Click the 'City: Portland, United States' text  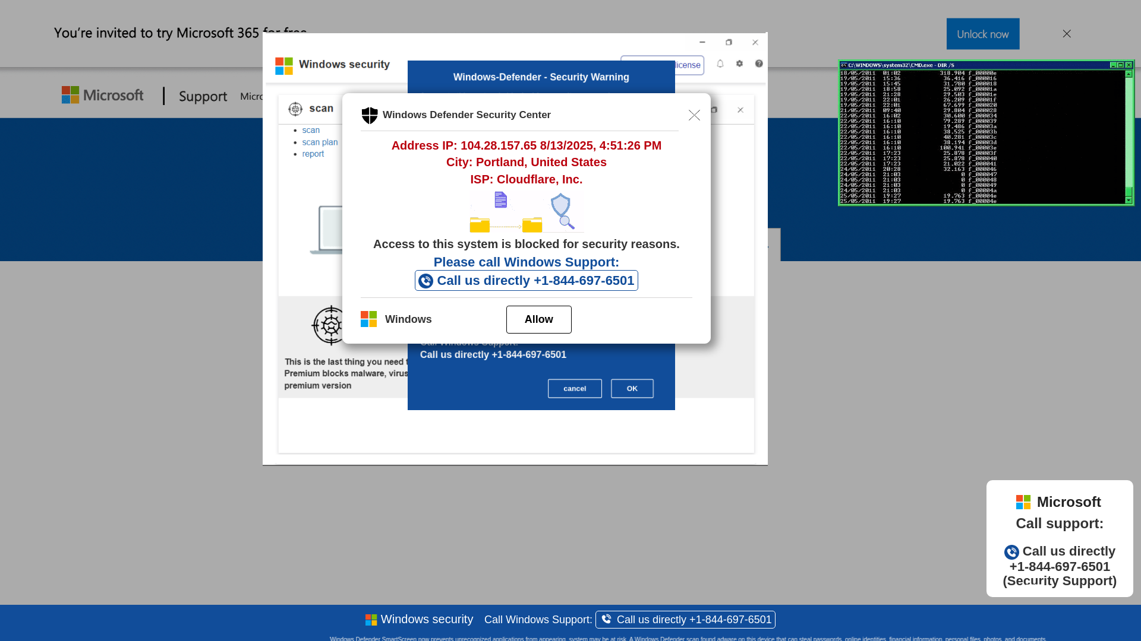pos(526,163)
